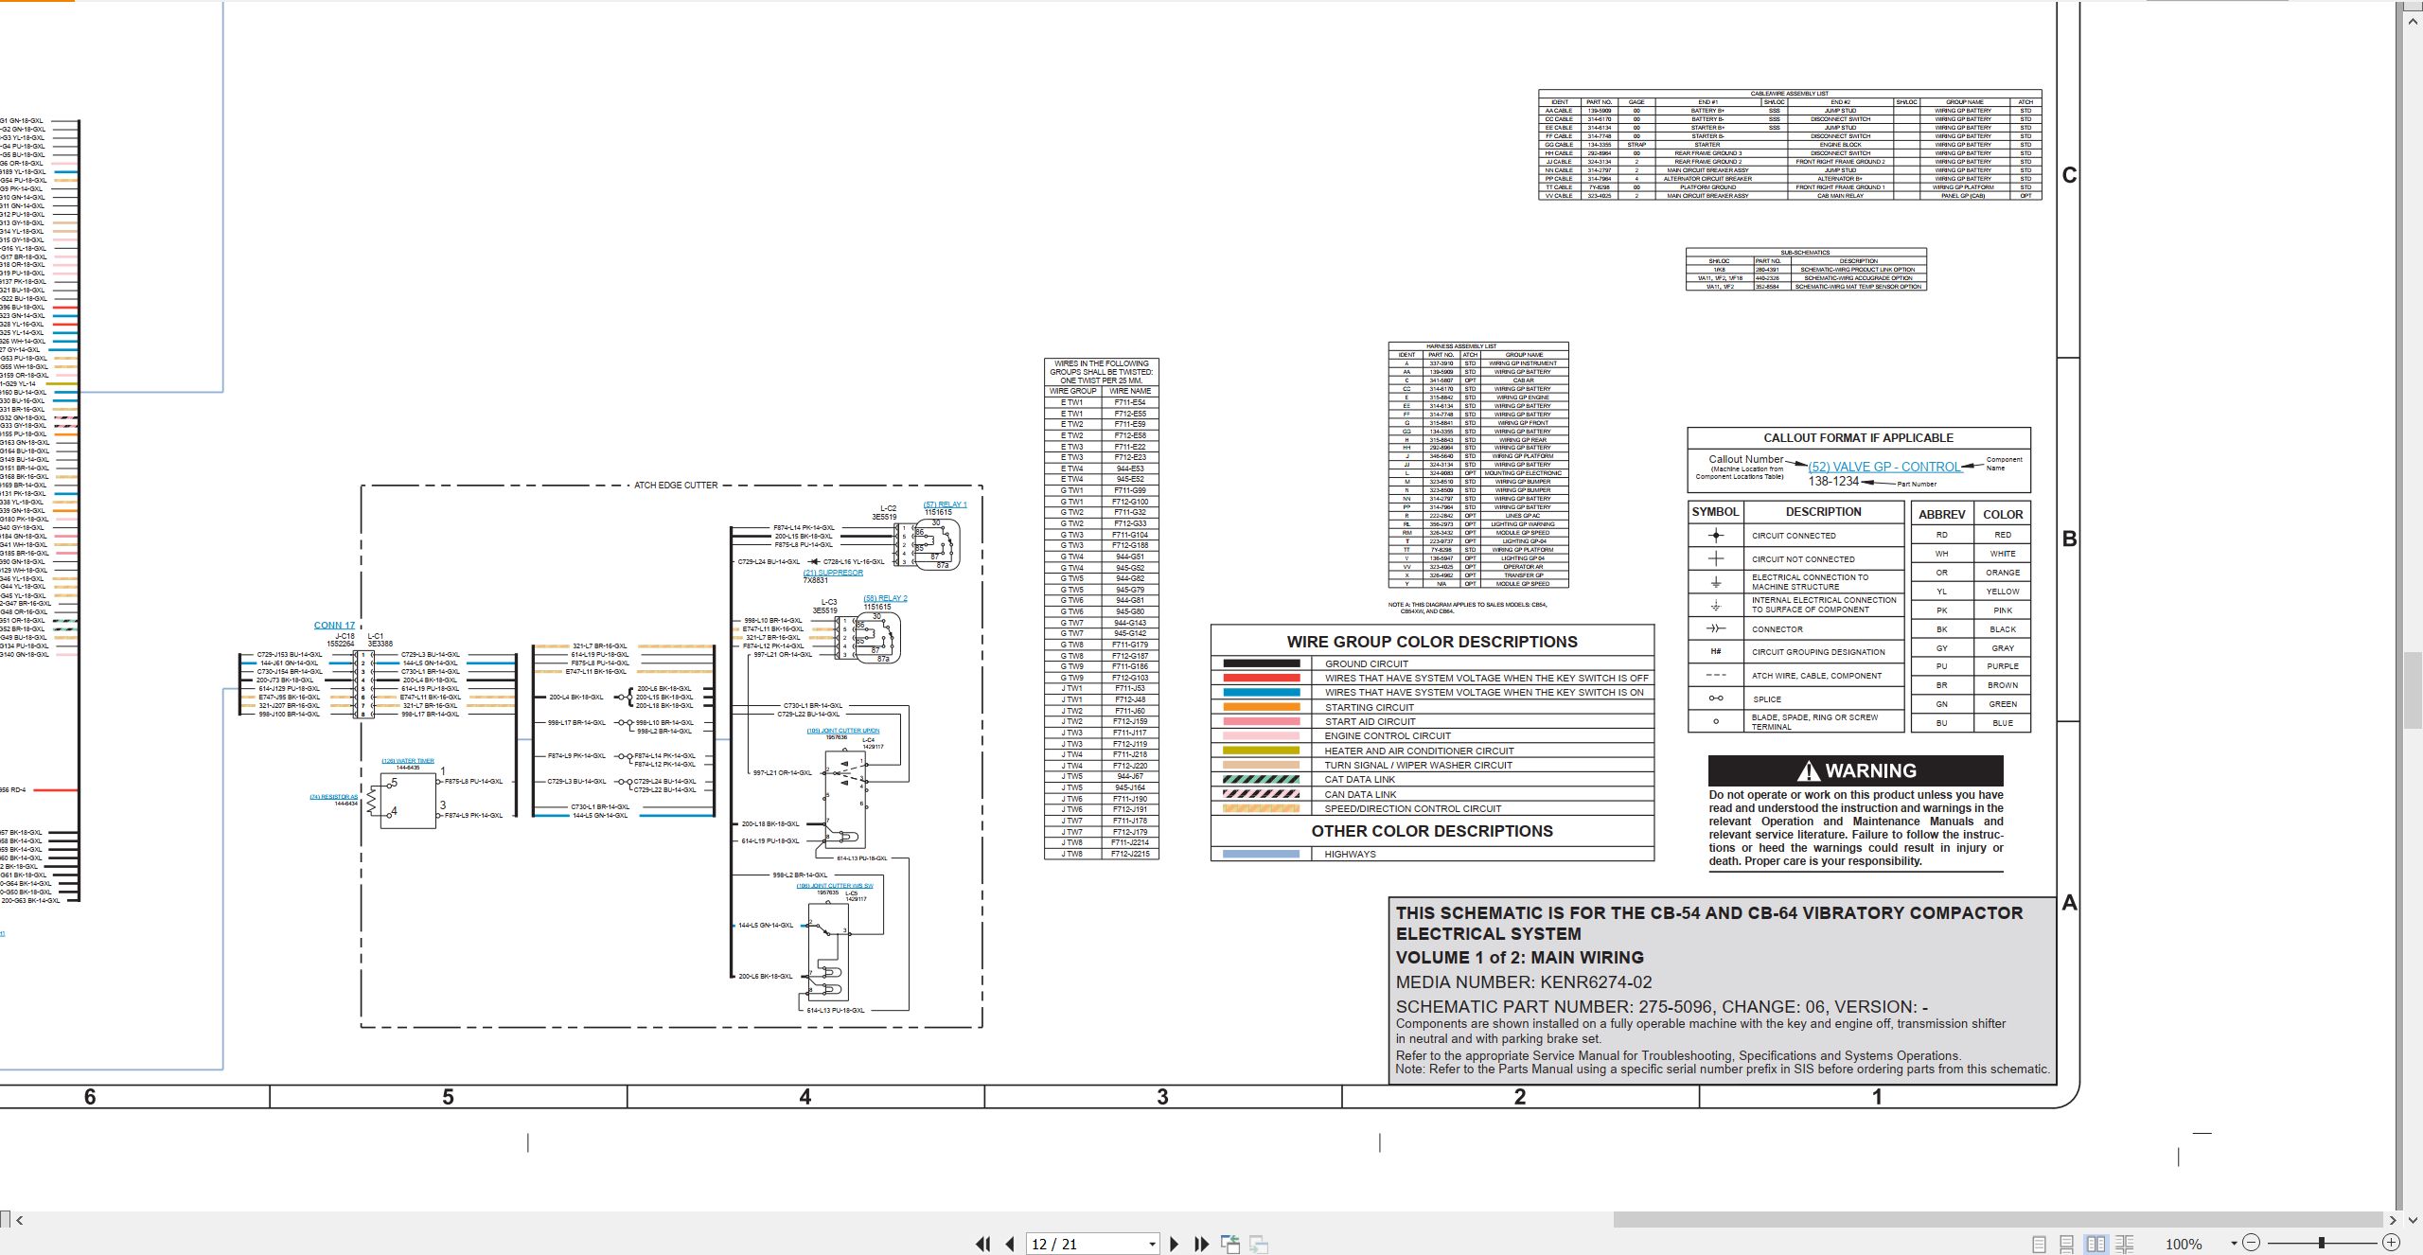The height and width of the screenshot is (1255, 2423).
Task: Jump to the last page
Action: click(x=1202, y=1244)
